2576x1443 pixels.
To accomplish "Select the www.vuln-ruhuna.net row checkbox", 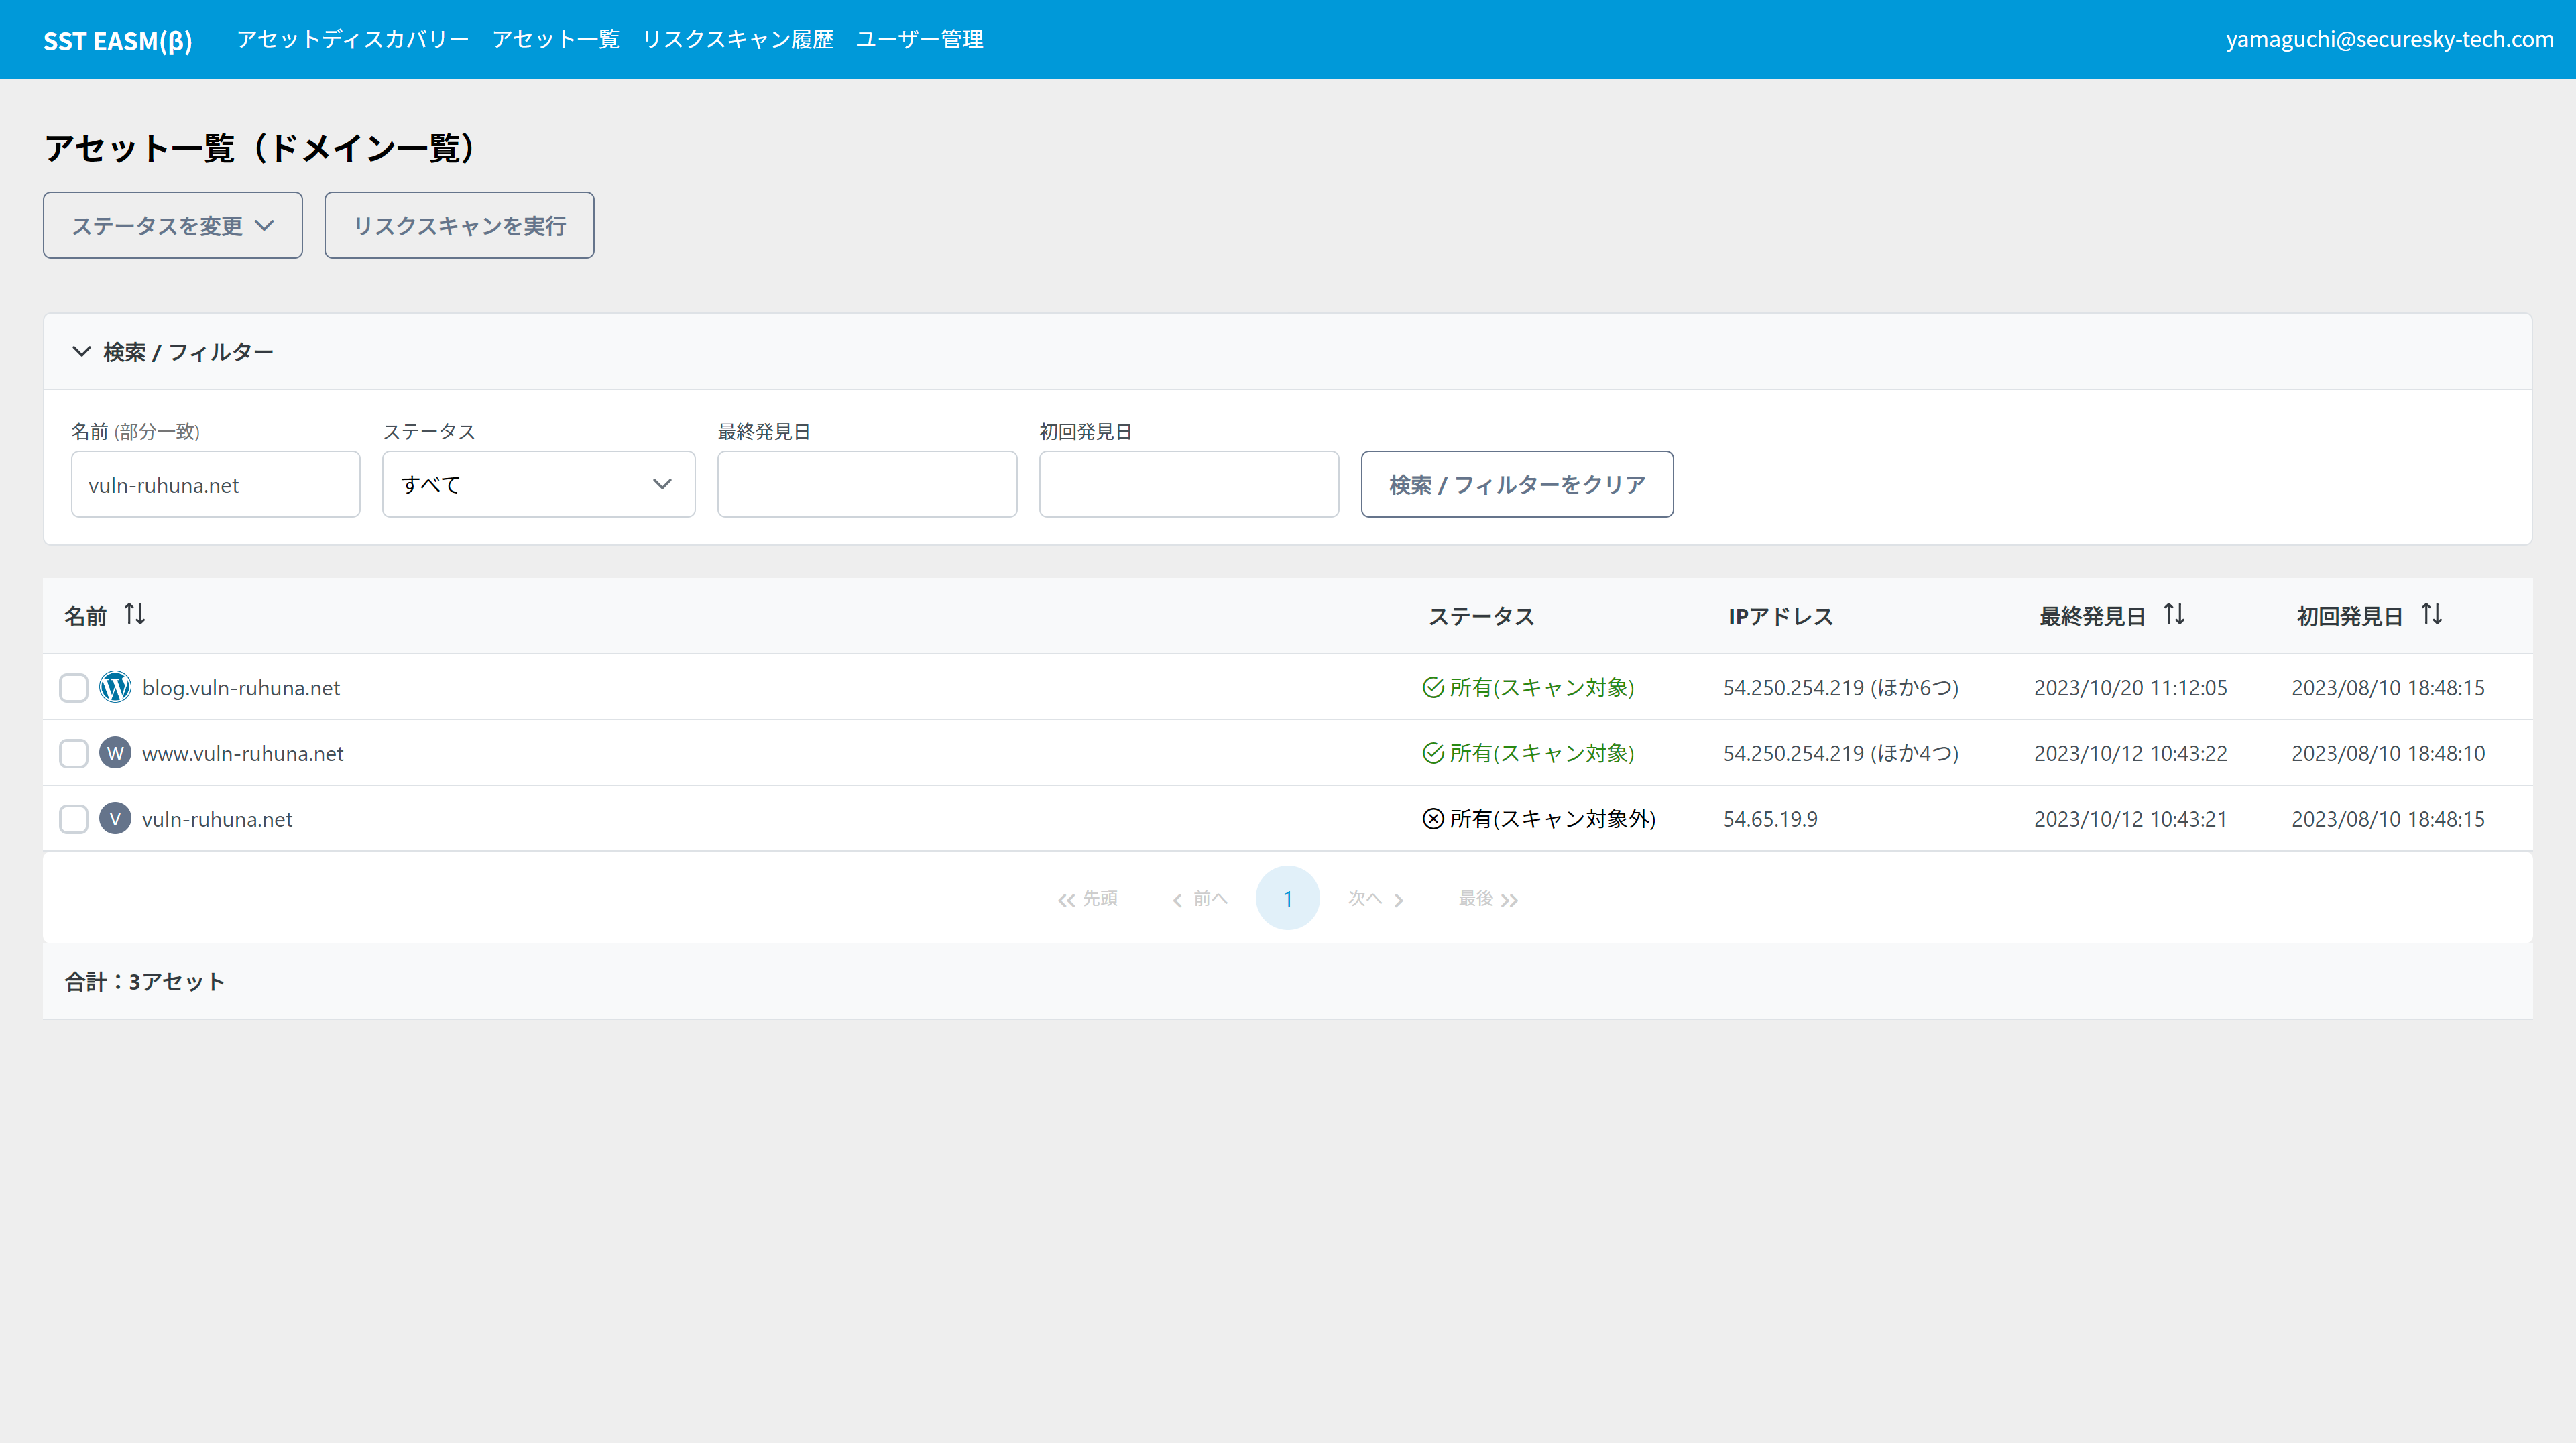I will tap(74, 753).
